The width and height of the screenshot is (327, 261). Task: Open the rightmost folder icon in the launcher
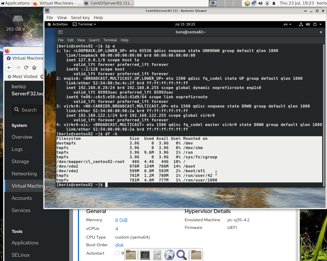(x=196, y=255)
